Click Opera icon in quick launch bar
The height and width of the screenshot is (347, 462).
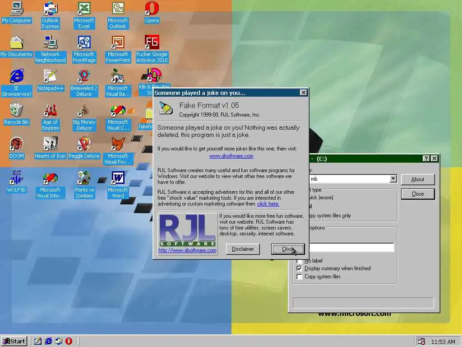click(69, 341)
